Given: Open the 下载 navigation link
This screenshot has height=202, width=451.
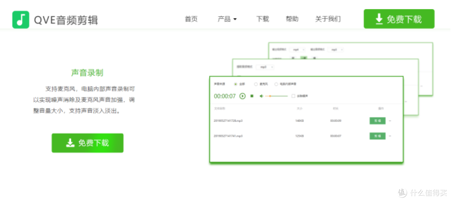Looking at the screenshot, I should coord(263,19).
